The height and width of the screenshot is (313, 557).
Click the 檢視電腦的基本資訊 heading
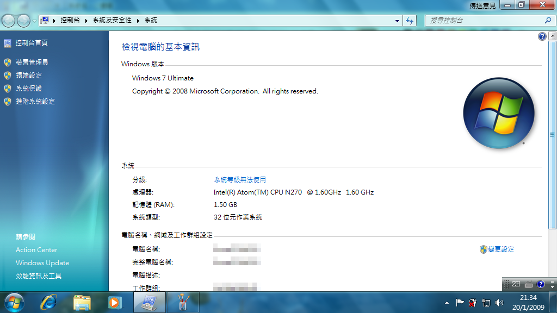click(160, 47)
